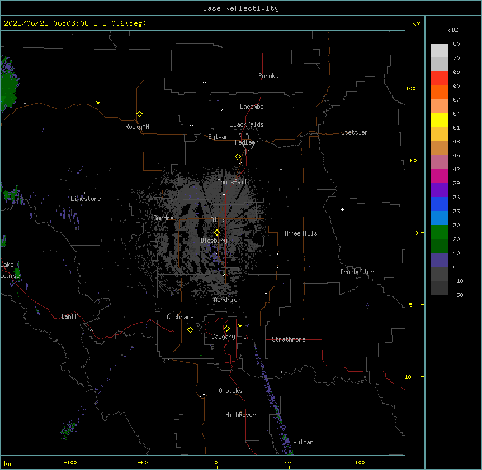Click the Ponoka city label

point(268,76)
